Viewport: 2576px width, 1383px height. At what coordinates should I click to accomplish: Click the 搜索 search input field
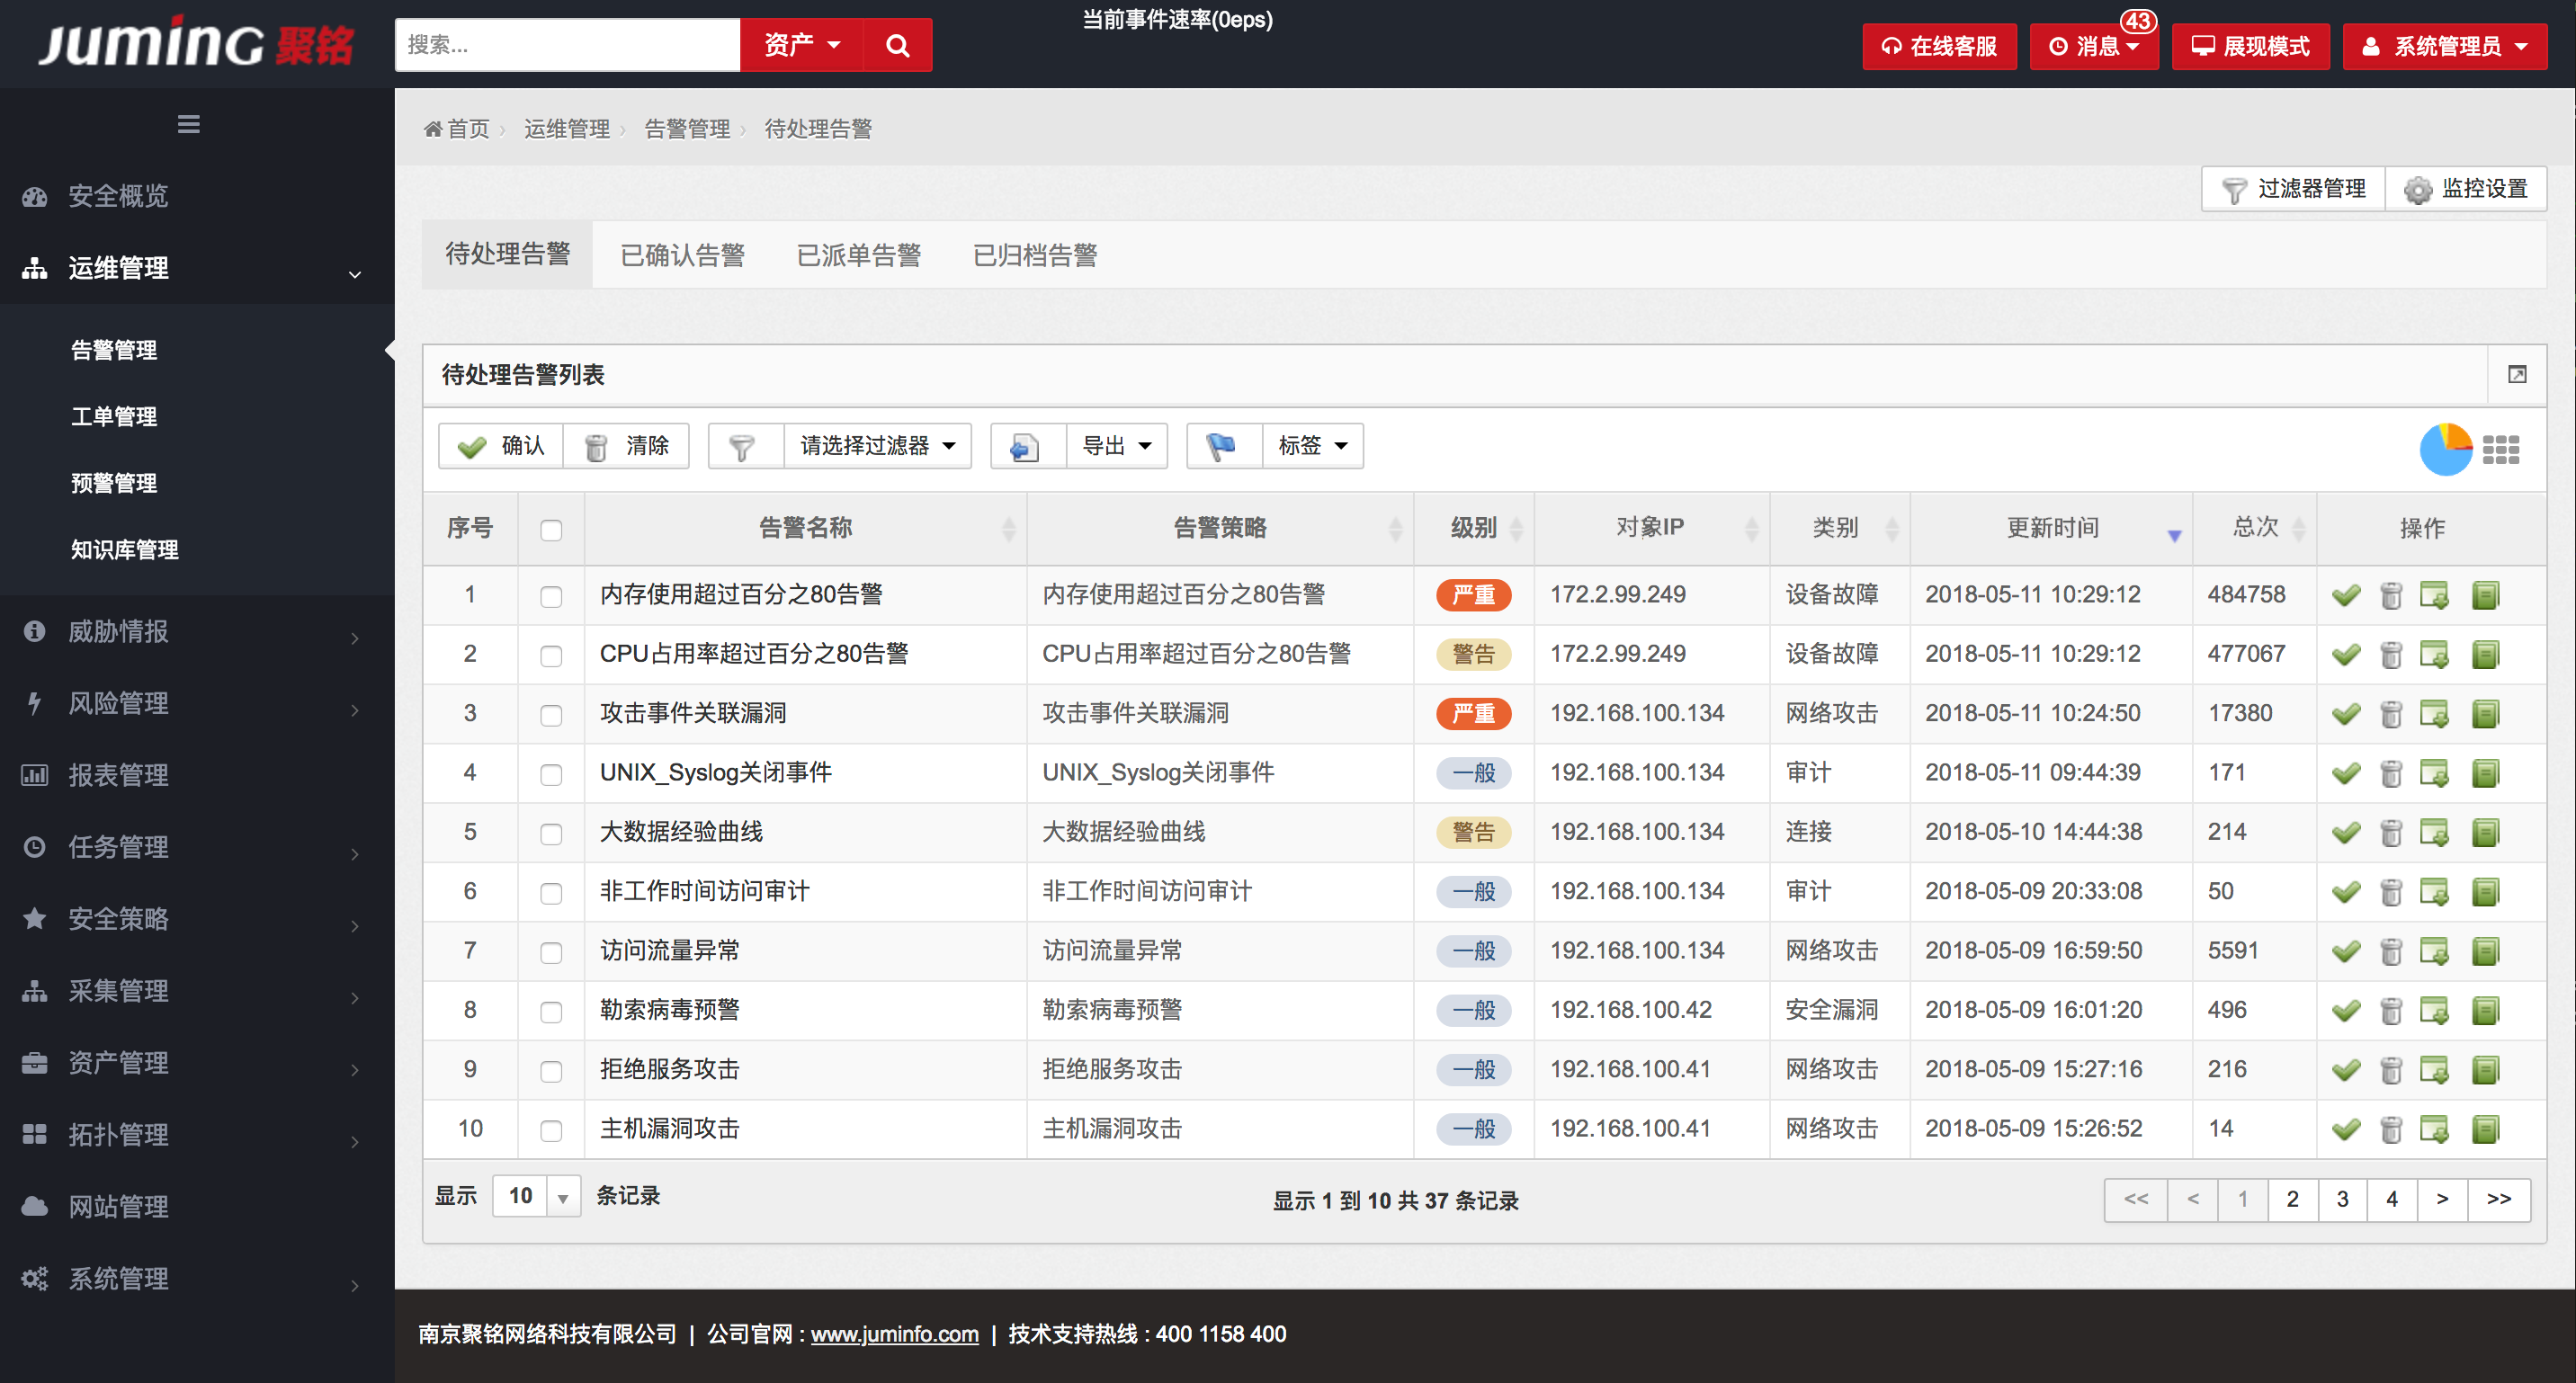pyautogui.click(x=567, y=45)
